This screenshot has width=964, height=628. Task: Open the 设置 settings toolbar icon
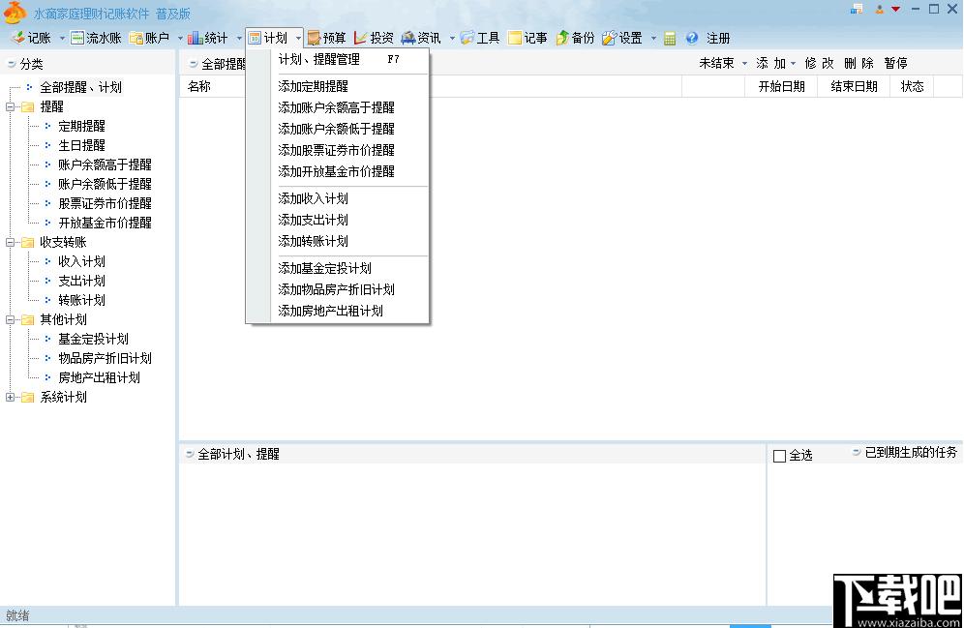(609, 38)
